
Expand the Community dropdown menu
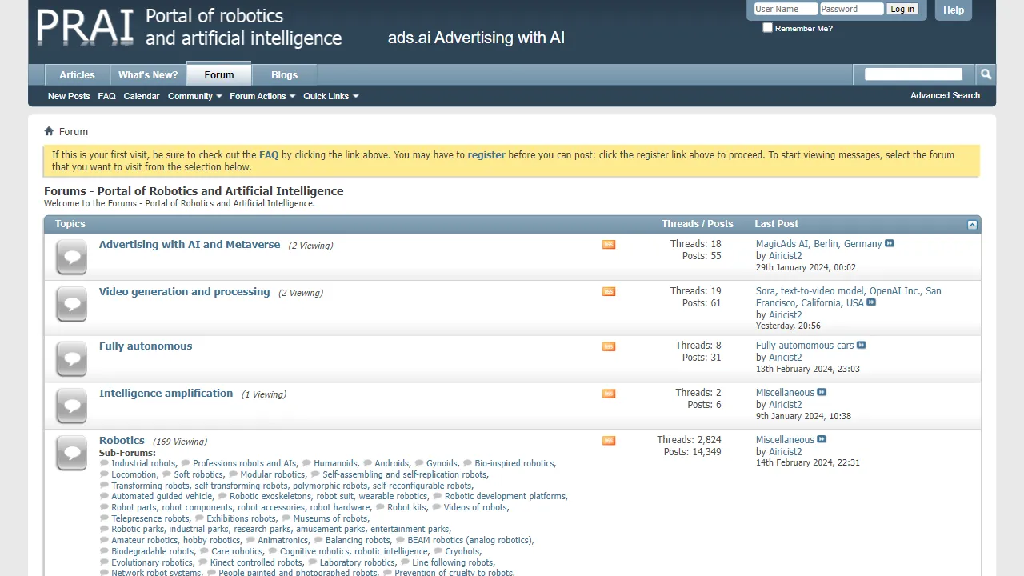pos(194,96)
